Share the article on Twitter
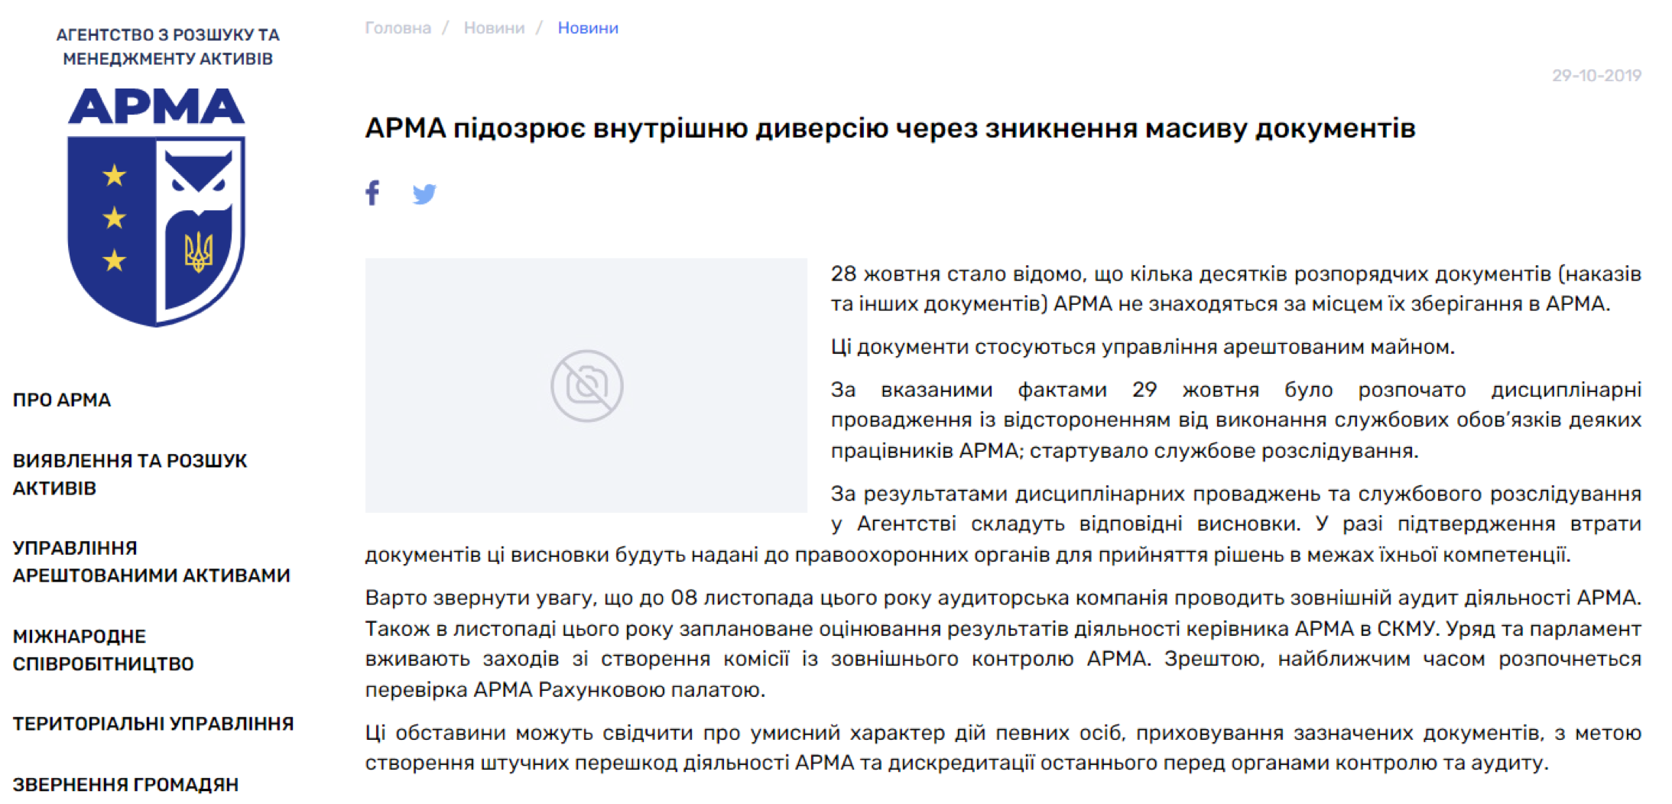 (424, 194)
